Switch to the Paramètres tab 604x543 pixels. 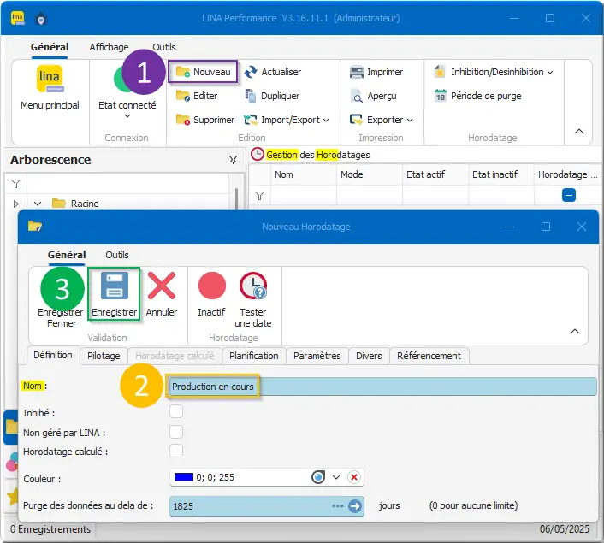click(x=317, y=356)
